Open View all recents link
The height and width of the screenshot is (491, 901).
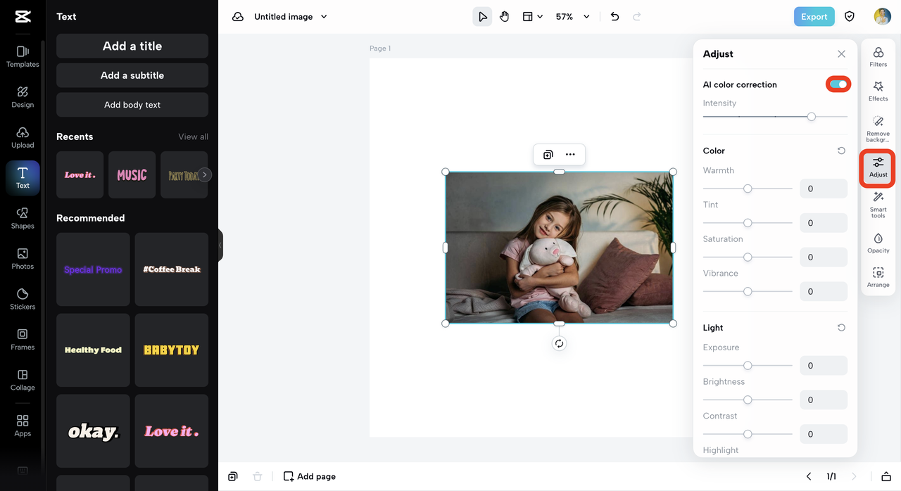[193, 136]
